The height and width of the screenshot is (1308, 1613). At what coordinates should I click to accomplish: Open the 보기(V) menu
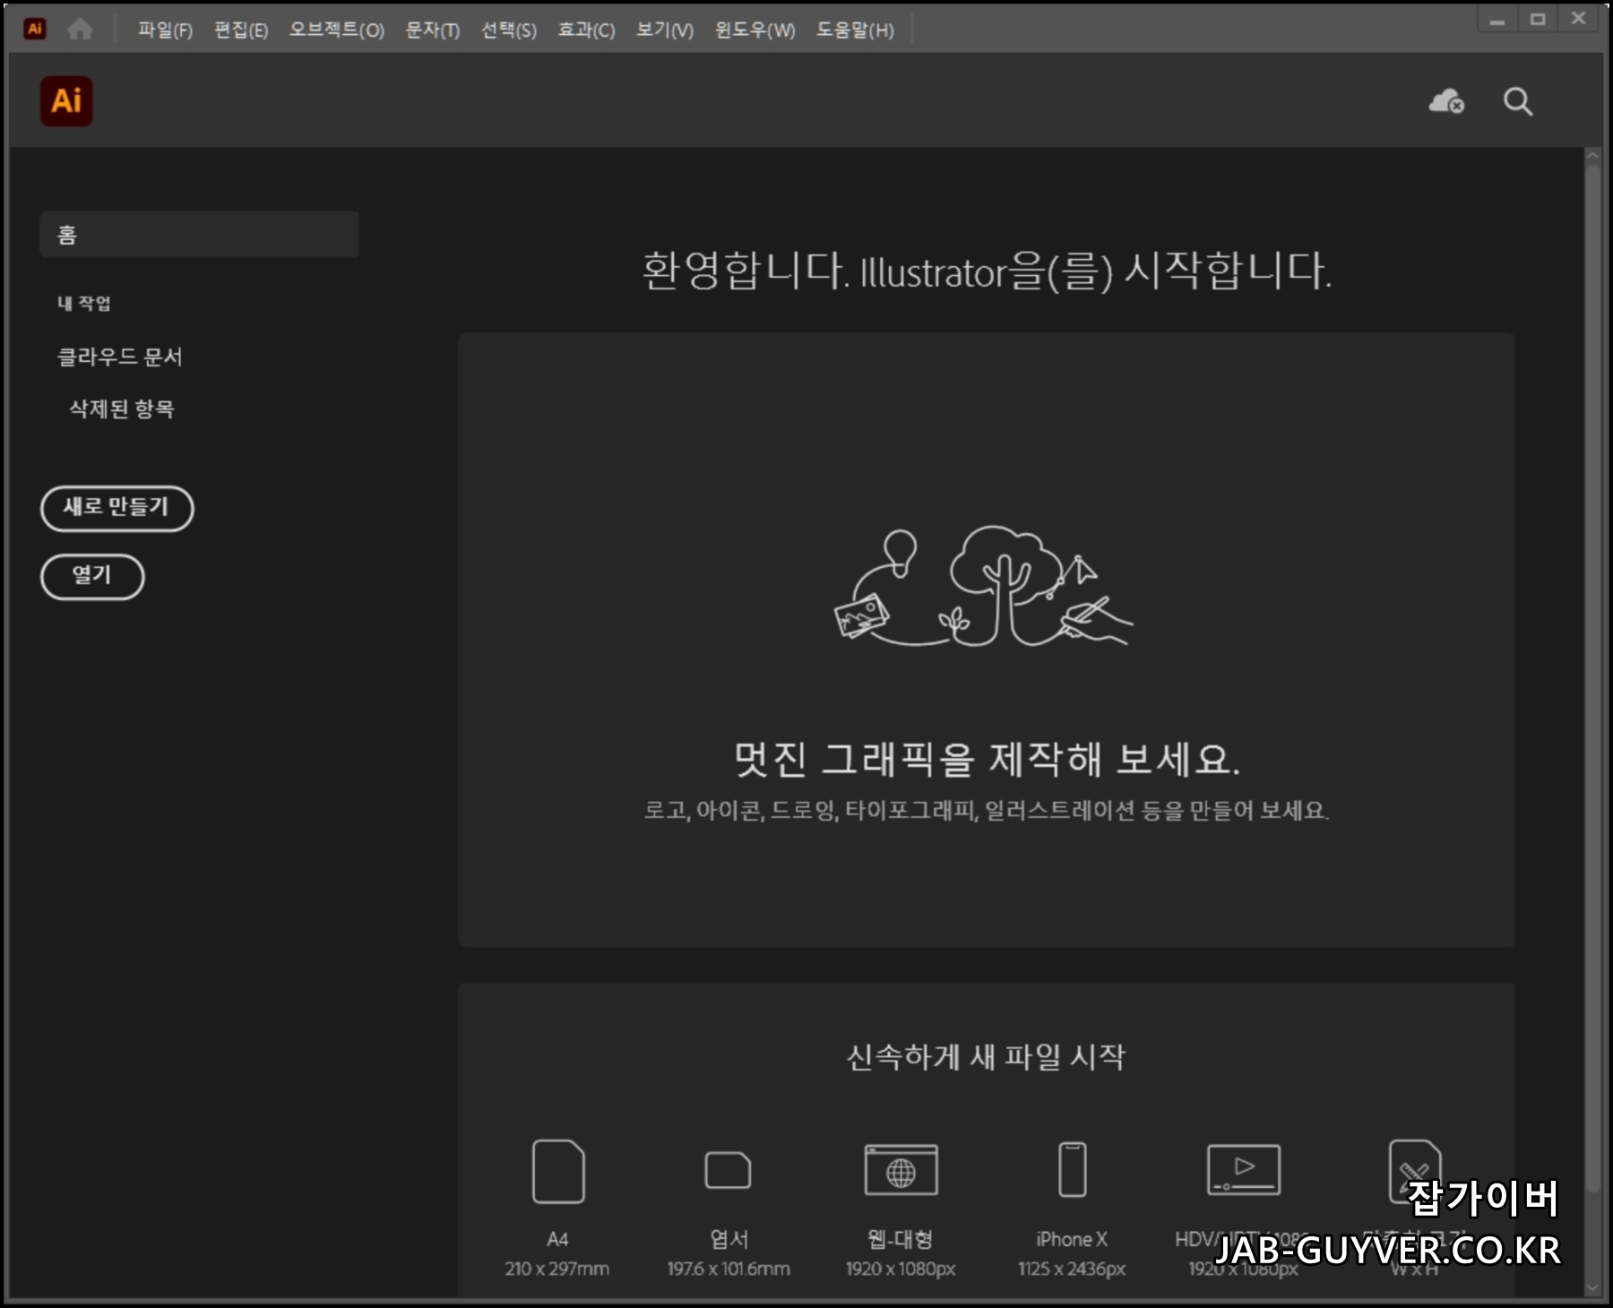tap(664, 30)
